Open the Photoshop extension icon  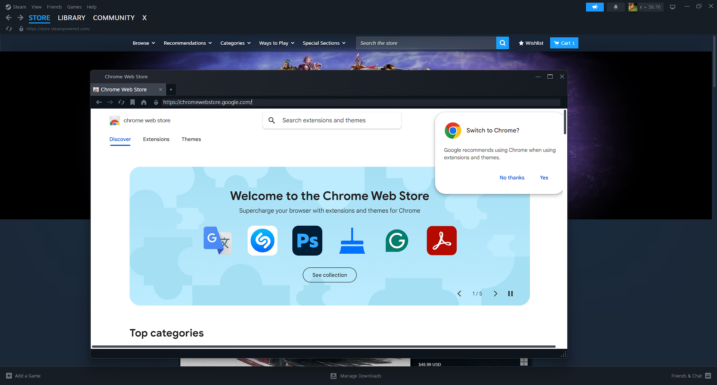pos(307,241)
